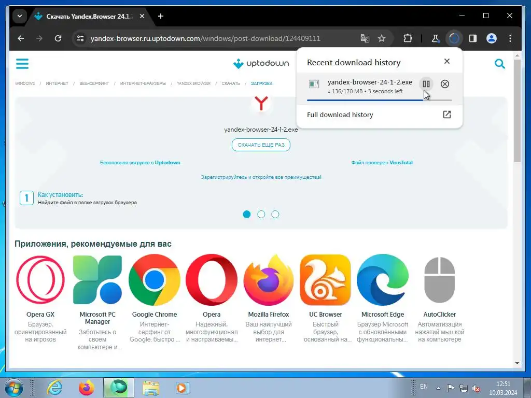The image size is (531, 398).
Task: Go to СКАЧАТЬ breadcrumb
Action: 231,83
